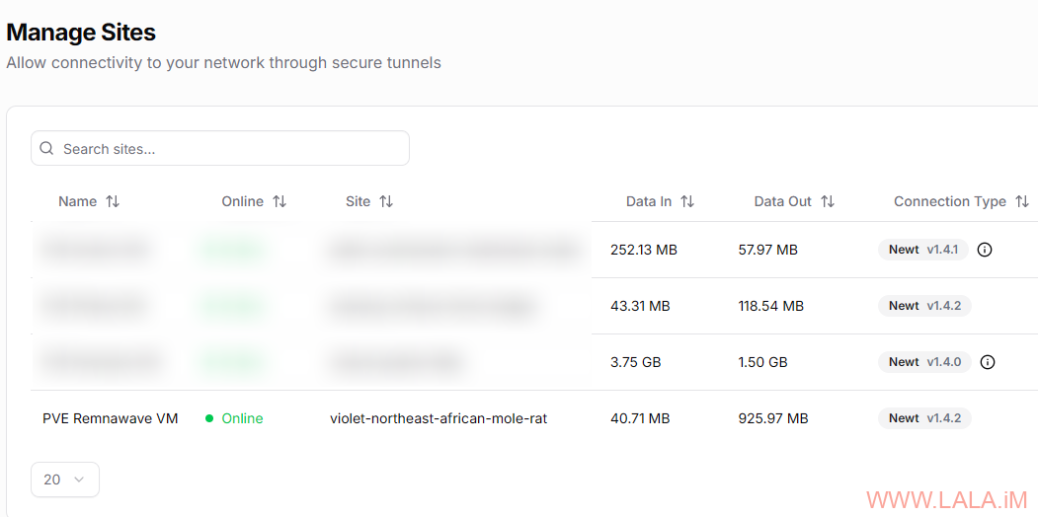
Task: Click the Newt v1.4.2 badge for PVE Remnawave
Action: click(x=924, y=417)
